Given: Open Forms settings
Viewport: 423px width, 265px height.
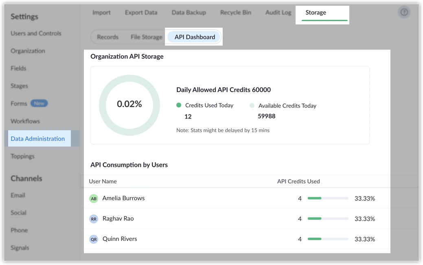Looking at the screenshot, I should [19, 103].
